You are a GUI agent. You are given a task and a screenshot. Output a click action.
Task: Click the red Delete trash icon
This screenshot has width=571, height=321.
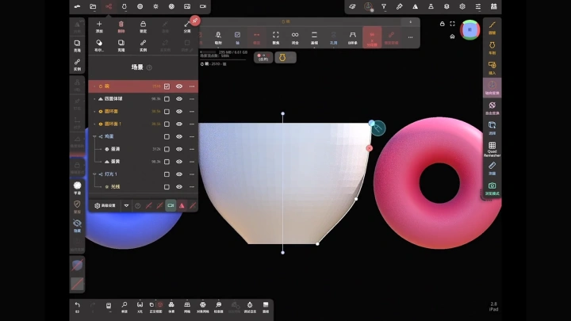[x=121, y=25]
